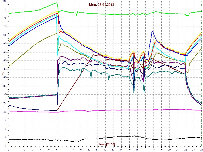
Task: Click hour 19 on the time axis
Action: coord(161,150)
